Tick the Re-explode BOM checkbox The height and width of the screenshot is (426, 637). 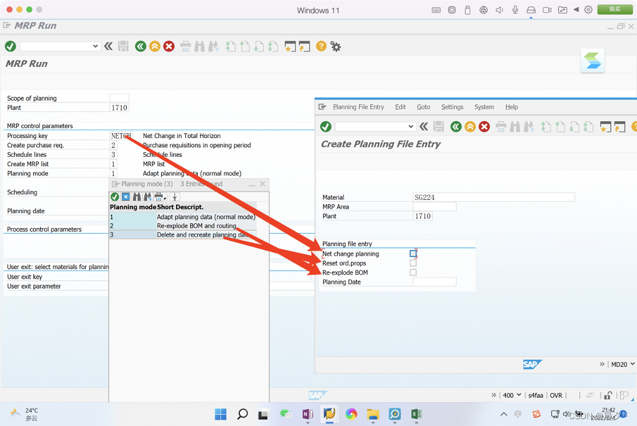click(413, 272)
